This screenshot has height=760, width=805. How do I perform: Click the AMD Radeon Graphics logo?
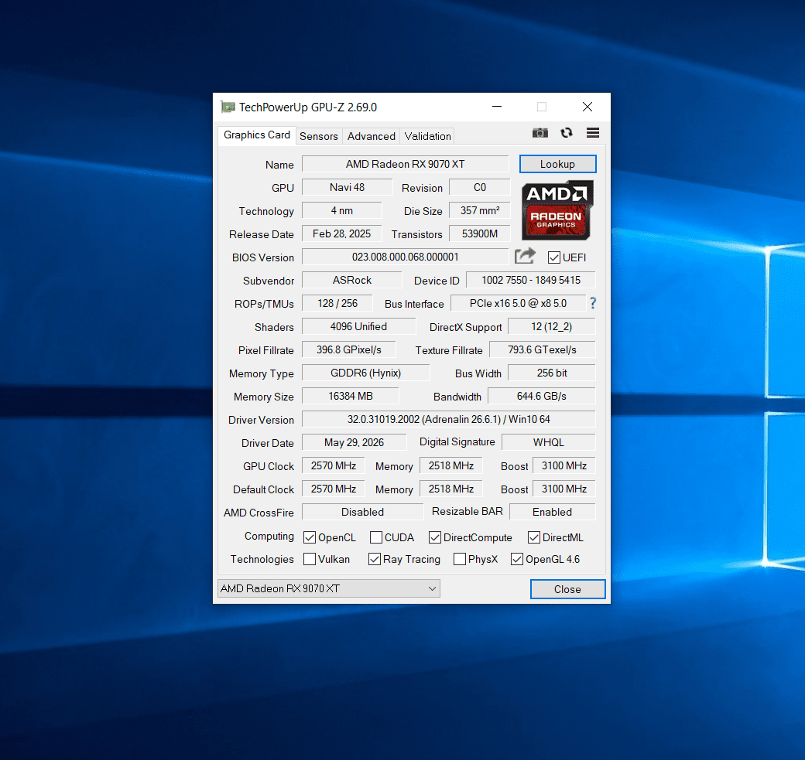pos(557,210)
